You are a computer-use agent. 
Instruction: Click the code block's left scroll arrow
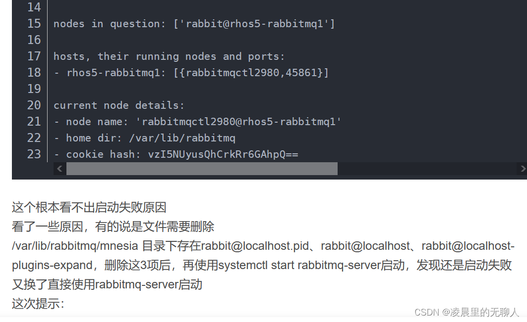coord(60,169)
